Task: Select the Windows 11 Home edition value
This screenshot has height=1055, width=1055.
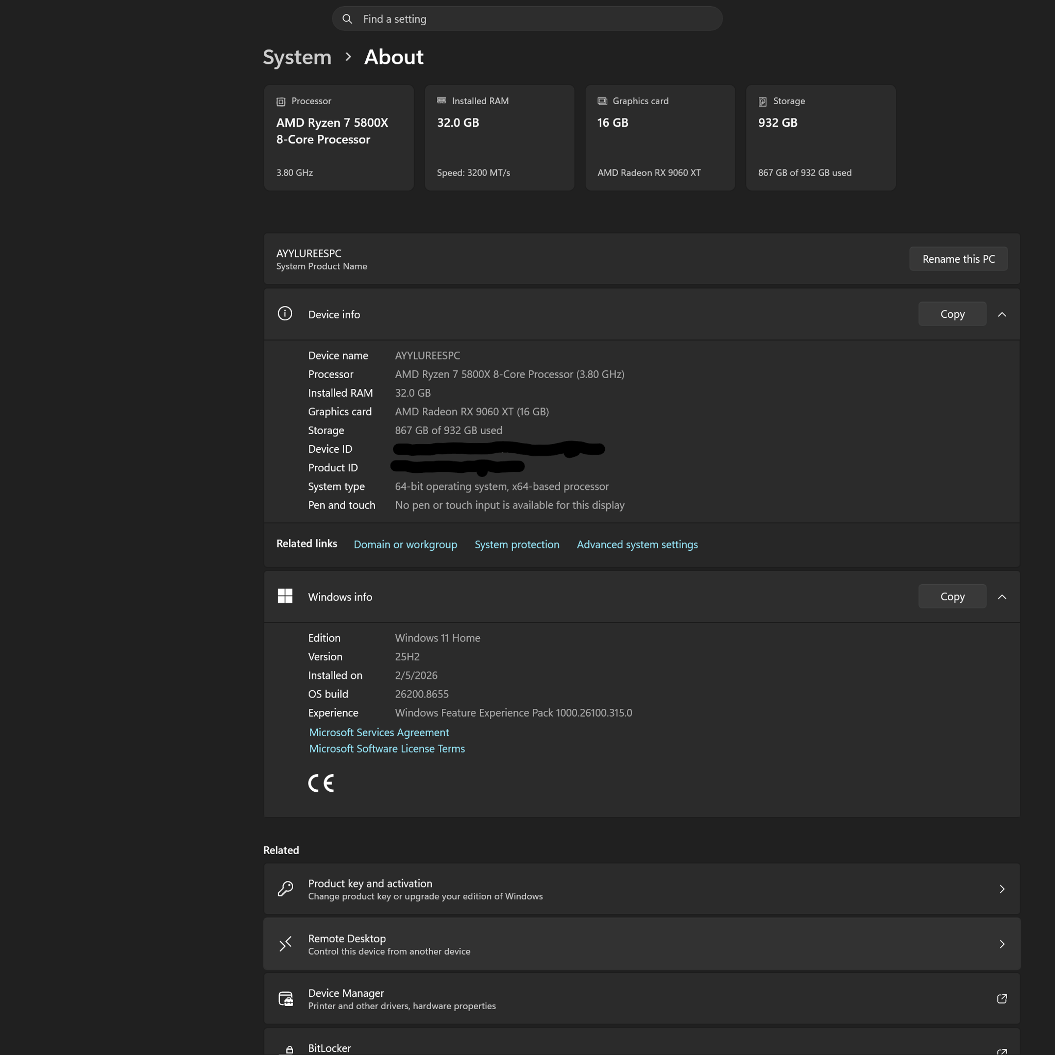Action: [x=437, y=638]
